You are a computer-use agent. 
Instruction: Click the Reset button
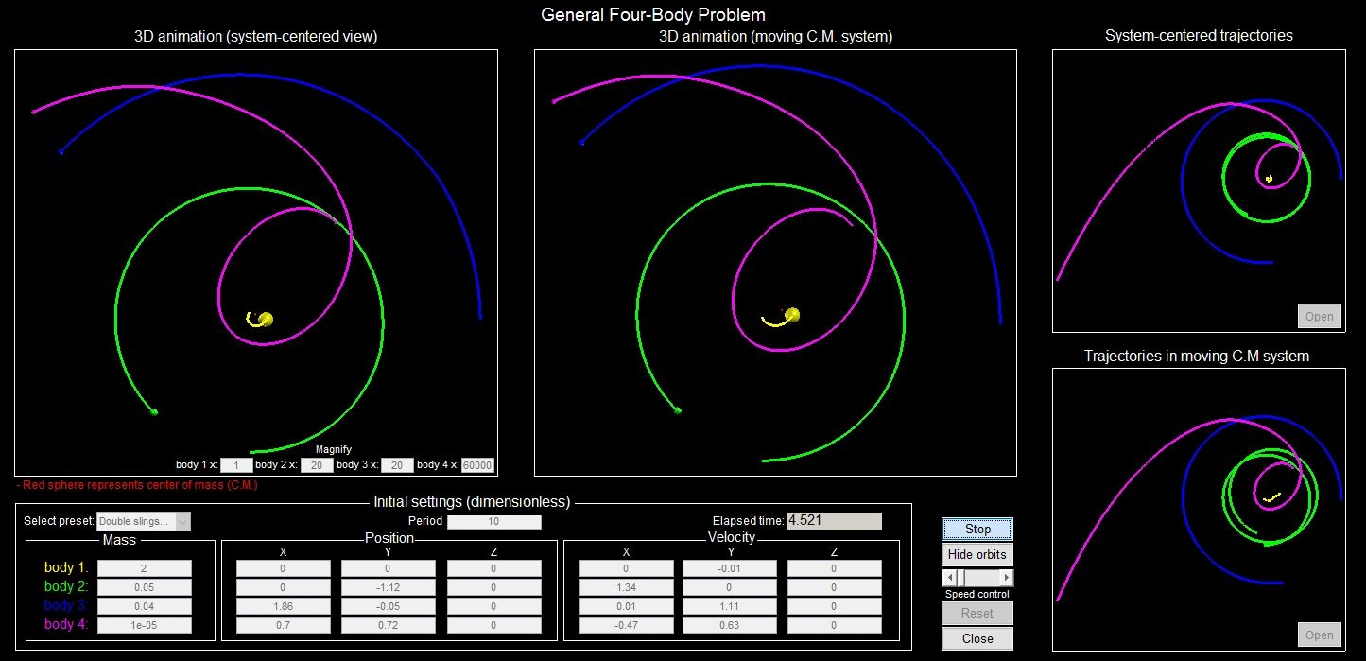[x=977, y=613]
